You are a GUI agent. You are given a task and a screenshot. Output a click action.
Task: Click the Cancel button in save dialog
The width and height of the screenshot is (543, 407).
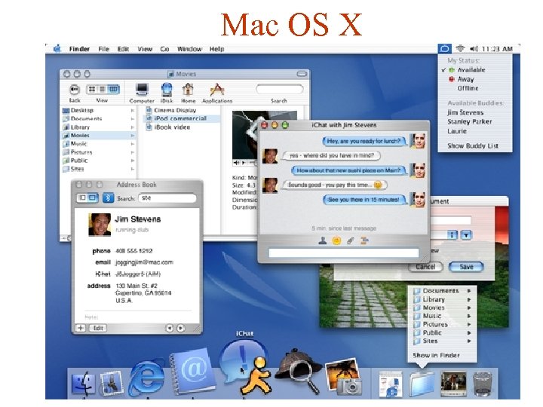pos(425,267)
